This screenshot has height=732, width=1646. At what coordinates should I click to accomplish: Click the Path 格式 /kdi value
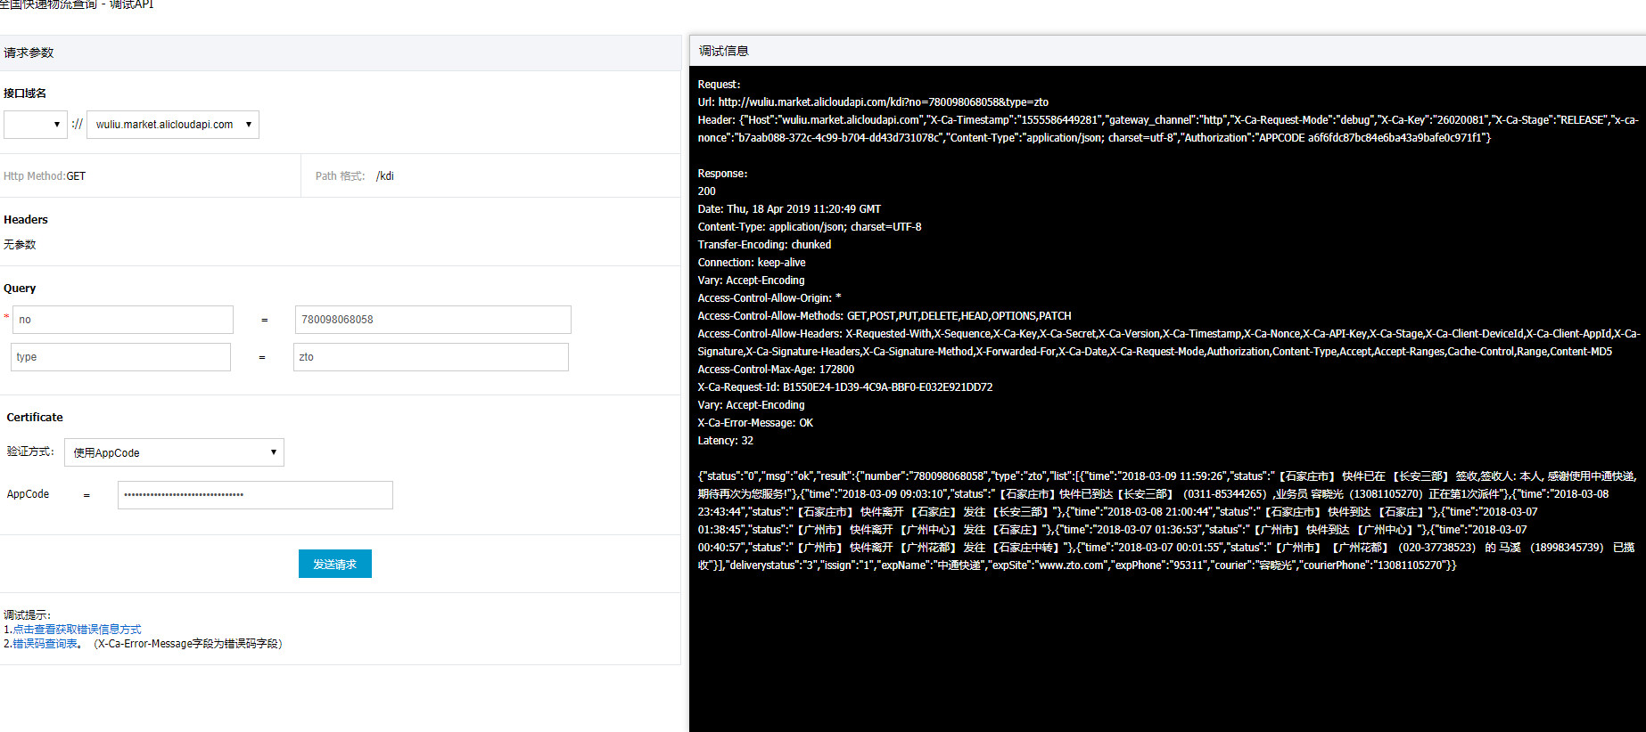click(x=384, y=176)
